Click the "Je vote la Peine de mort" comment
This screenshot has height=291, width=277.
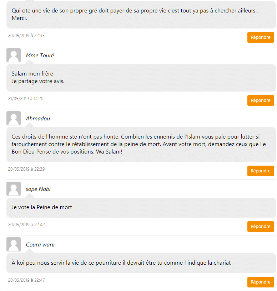[x=42, y=207]
